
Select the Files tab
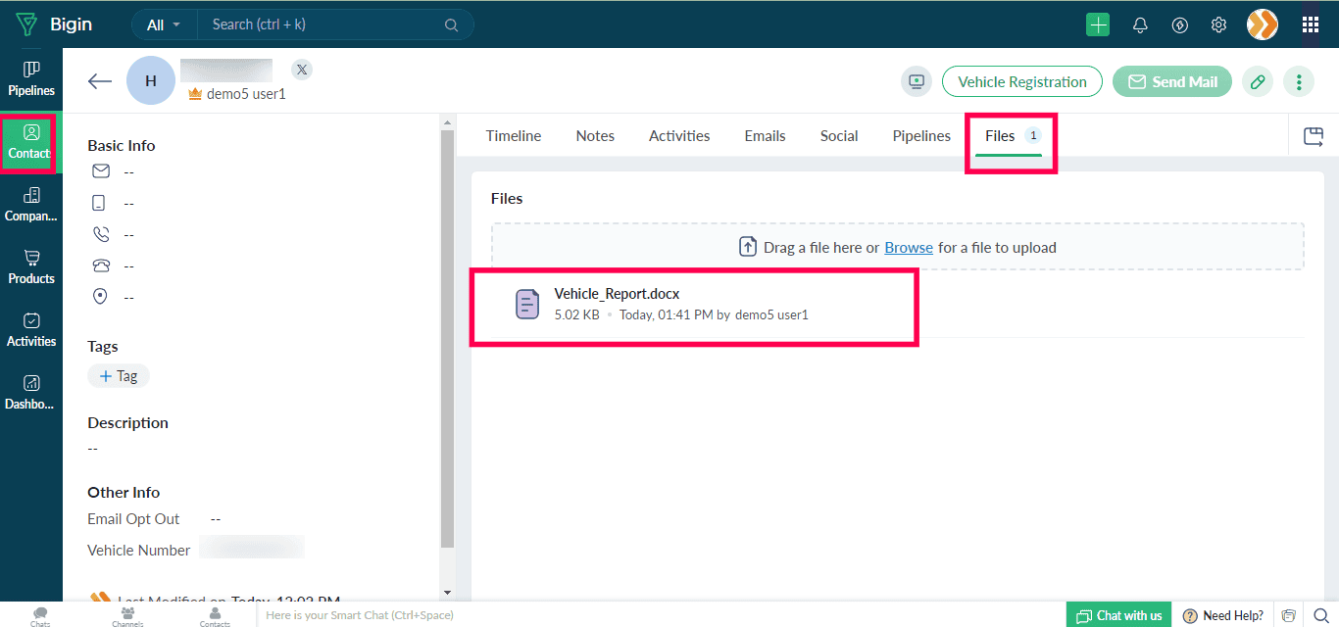click(1013, 136)
